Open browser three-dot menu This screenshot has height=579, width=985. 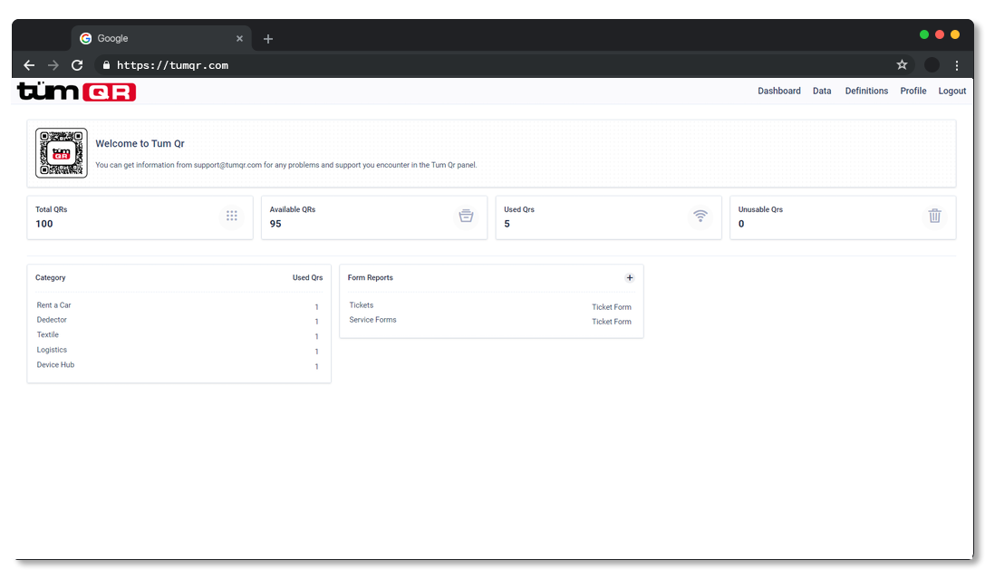(x=957, y=65)
